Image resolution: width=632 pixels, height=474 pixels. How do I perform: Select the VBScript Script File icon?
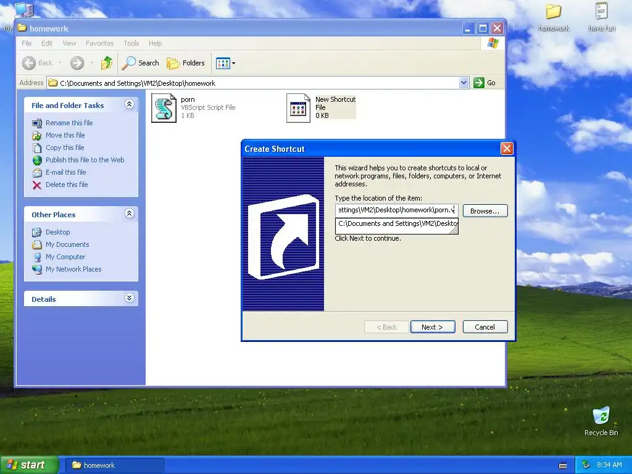coord(164,108)
